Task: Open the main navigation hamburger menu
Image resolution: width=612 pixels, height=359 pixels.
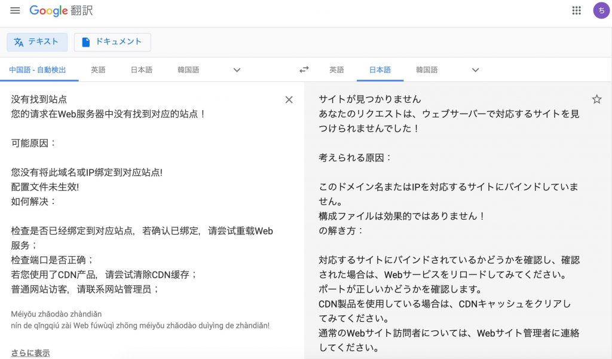Action: click(15, 10)
